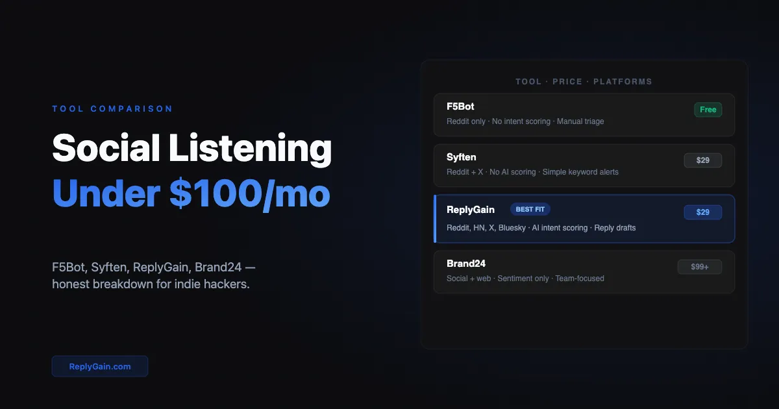Click the BEST FIT badge
779x409 pixels.
point(530,210)
